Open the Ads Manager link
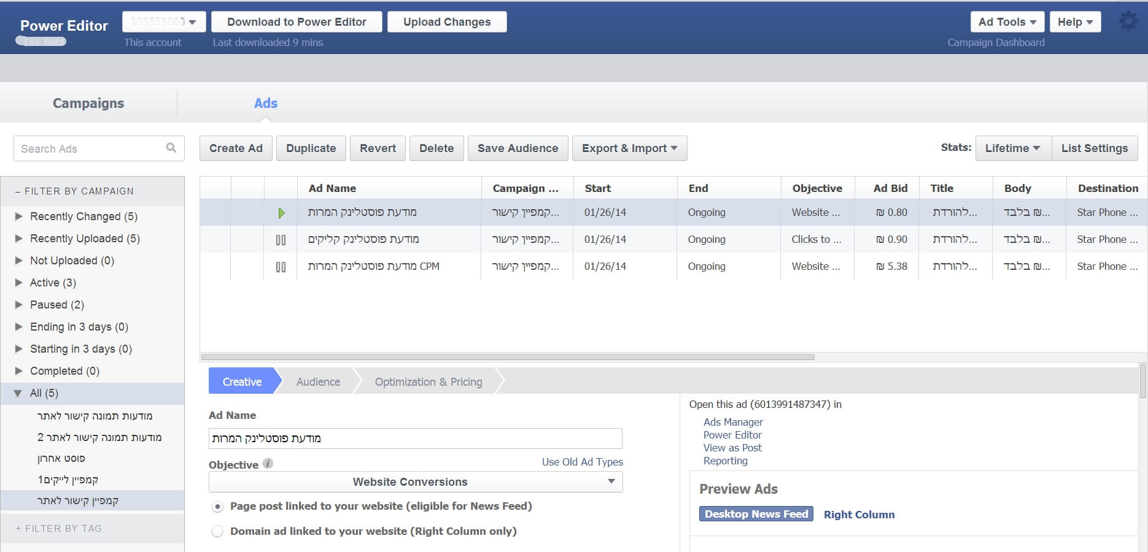 click(x=733, y=422)
